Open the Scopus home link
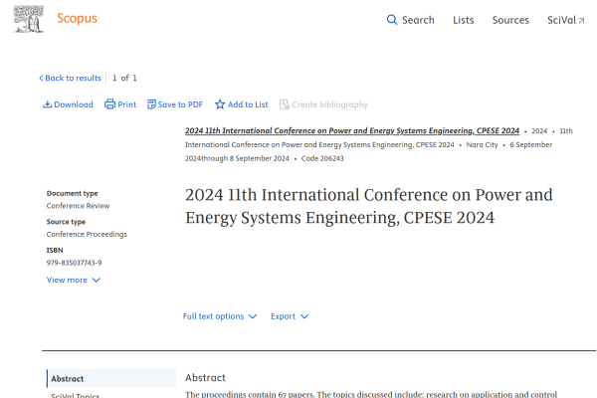Image resolution: width=597 pixels, height=398 pixels. point(77,18)
